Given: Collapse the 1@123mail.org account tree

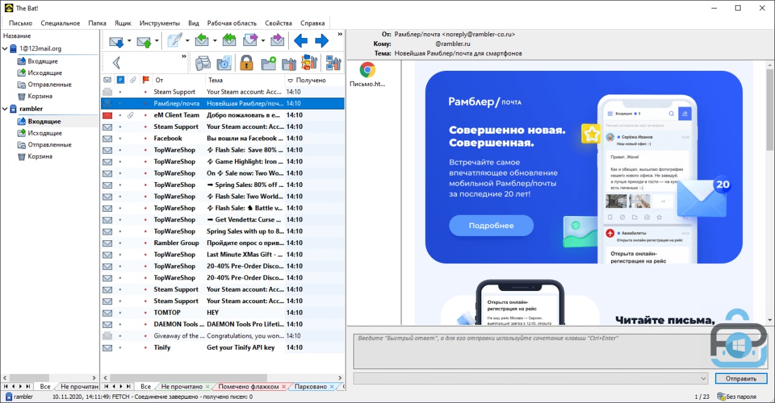Looking at the screenshot, I should (5, 49).
